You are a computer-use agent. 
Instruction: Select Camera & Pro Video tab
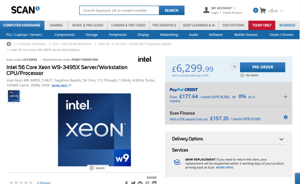(x=128, y=25)
